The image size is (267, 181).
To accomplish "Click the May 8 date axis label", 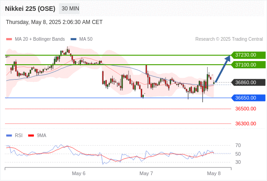I will coord(214,173).
